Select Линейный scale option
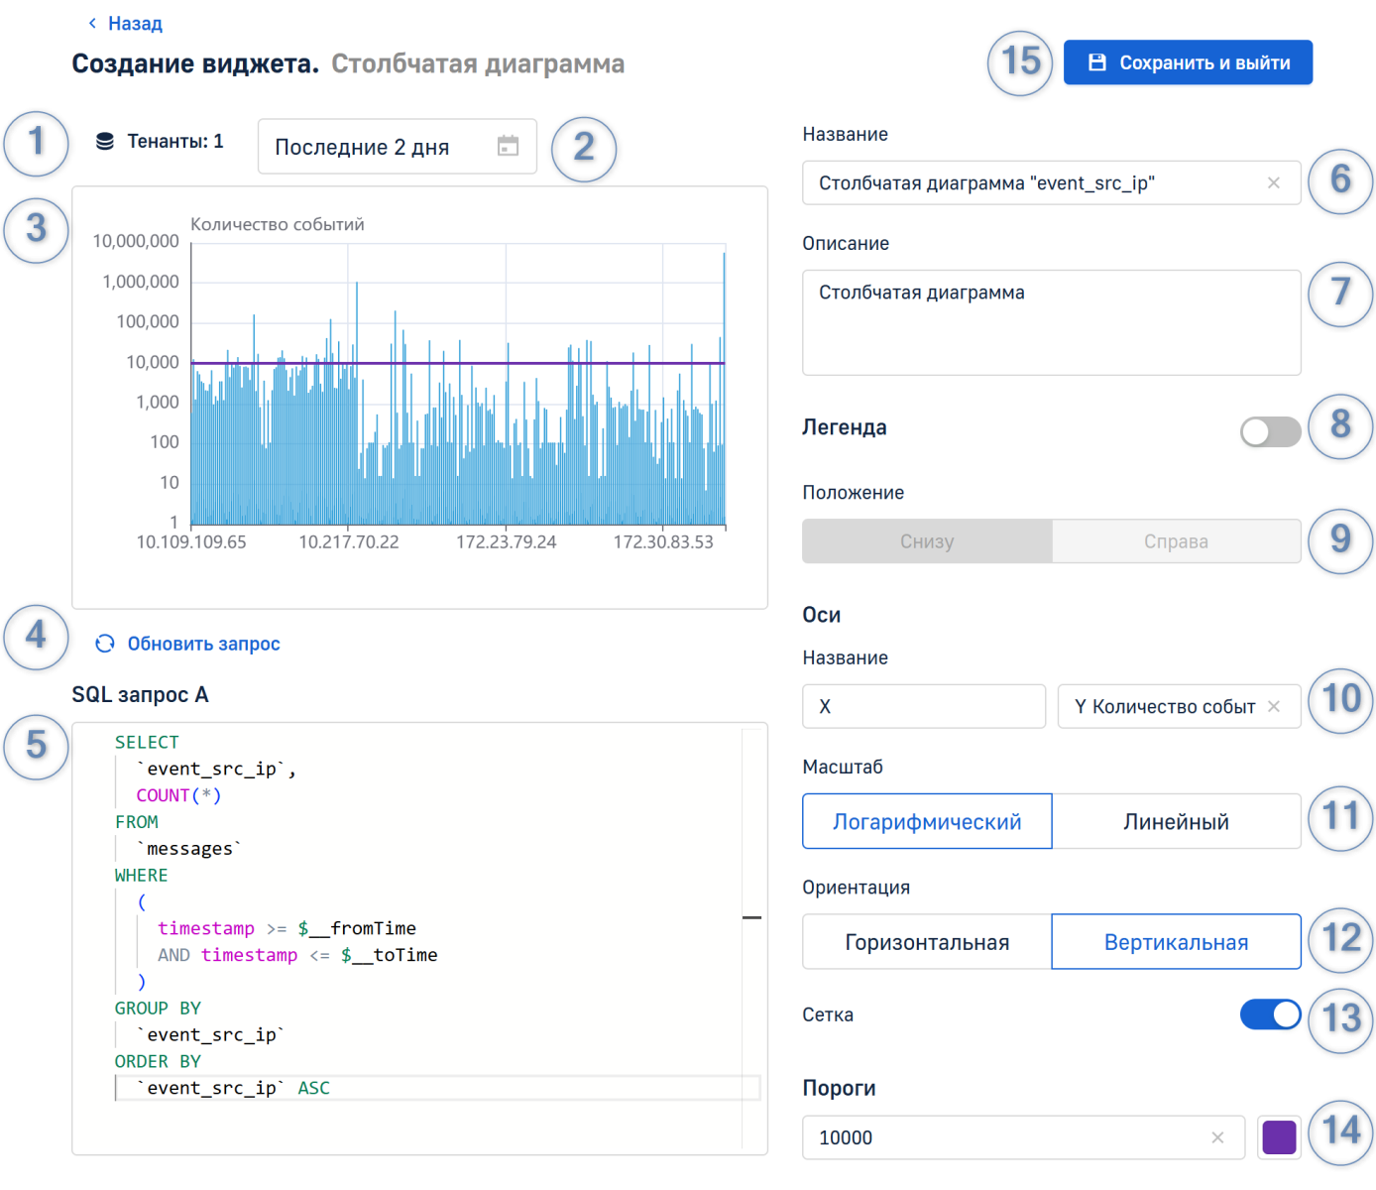Viewport: 1376px width, 1190px height. [x=1176, y=822]
